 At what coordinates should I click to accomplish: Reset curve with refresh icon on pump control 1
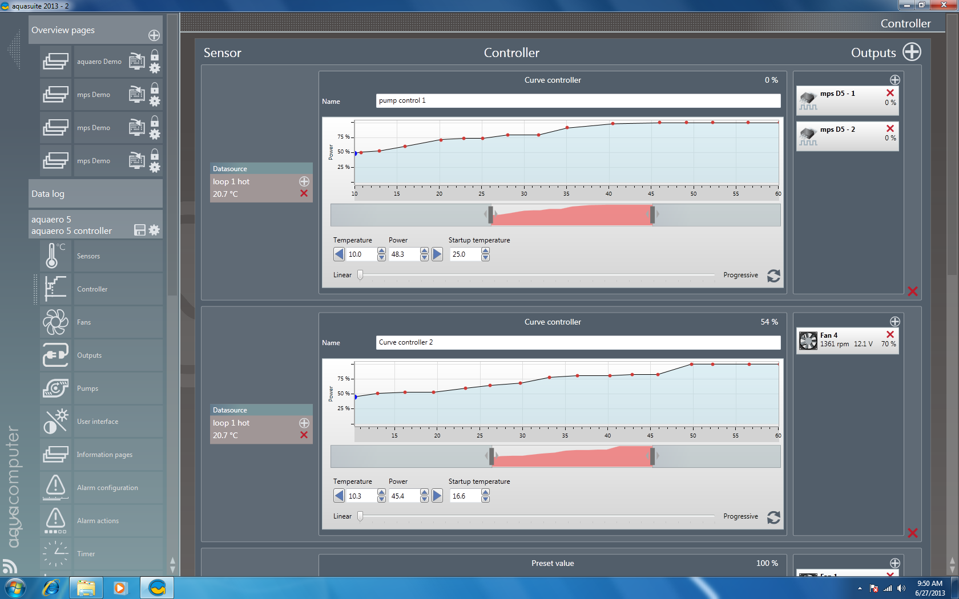(773, 276)
